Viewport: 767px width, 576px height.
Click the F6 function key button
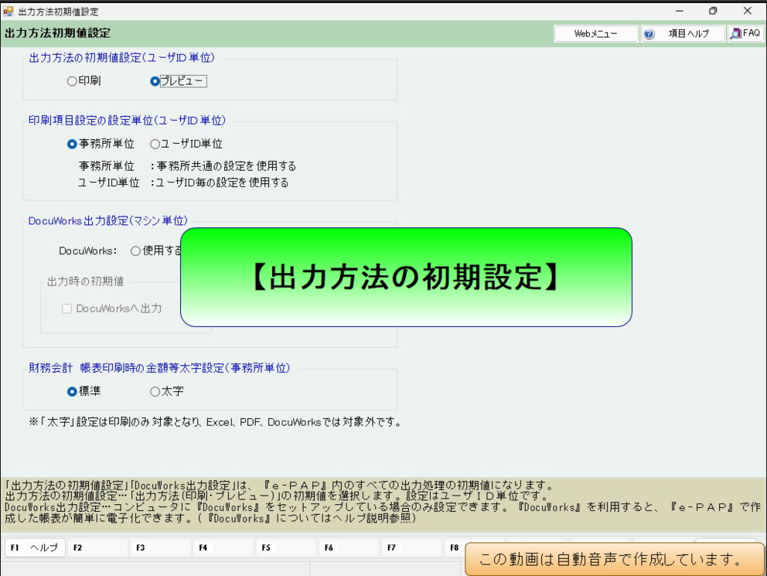pyautogui.click(x=349, y=547)
